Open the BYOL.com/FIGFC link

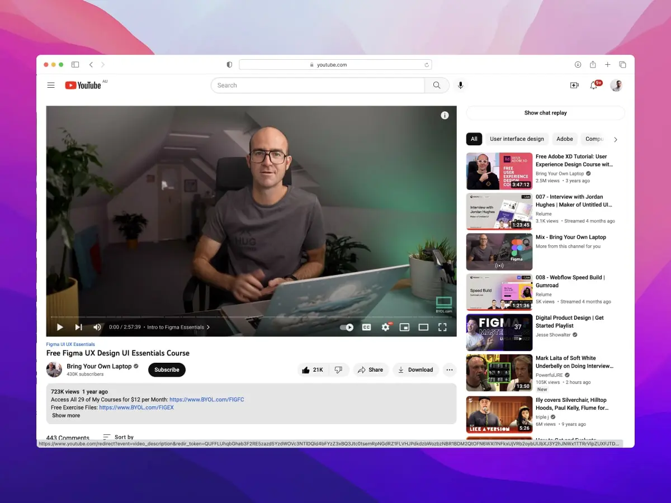pyautogui.click(x=207, y=400)
